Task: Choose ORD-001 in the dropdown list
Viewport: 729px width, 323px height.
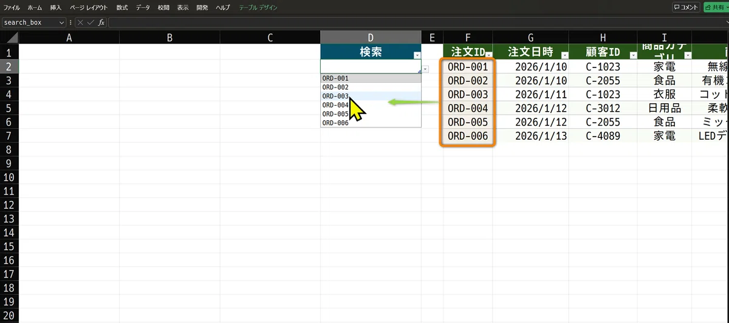Action: tap(371, 78)
